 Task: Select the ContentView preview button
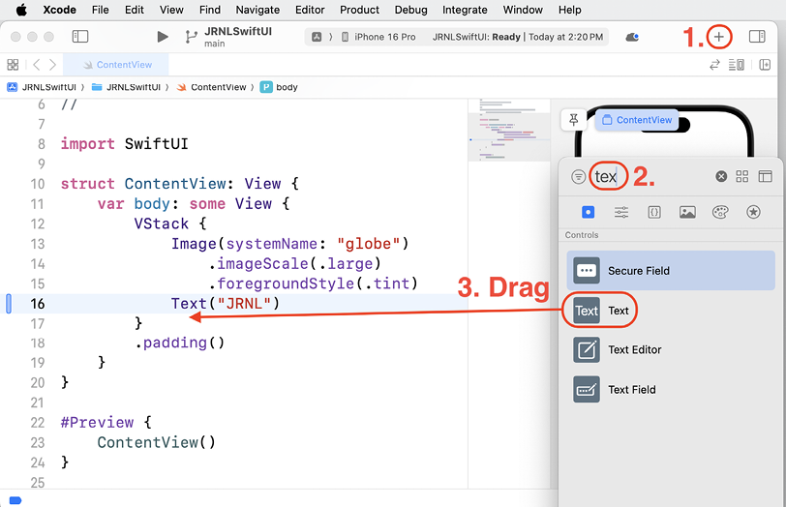coord(637,120)
